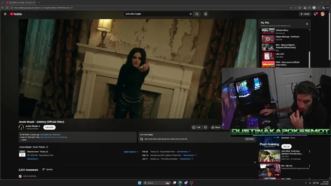Click the taskbar Search box

[156, 183]
